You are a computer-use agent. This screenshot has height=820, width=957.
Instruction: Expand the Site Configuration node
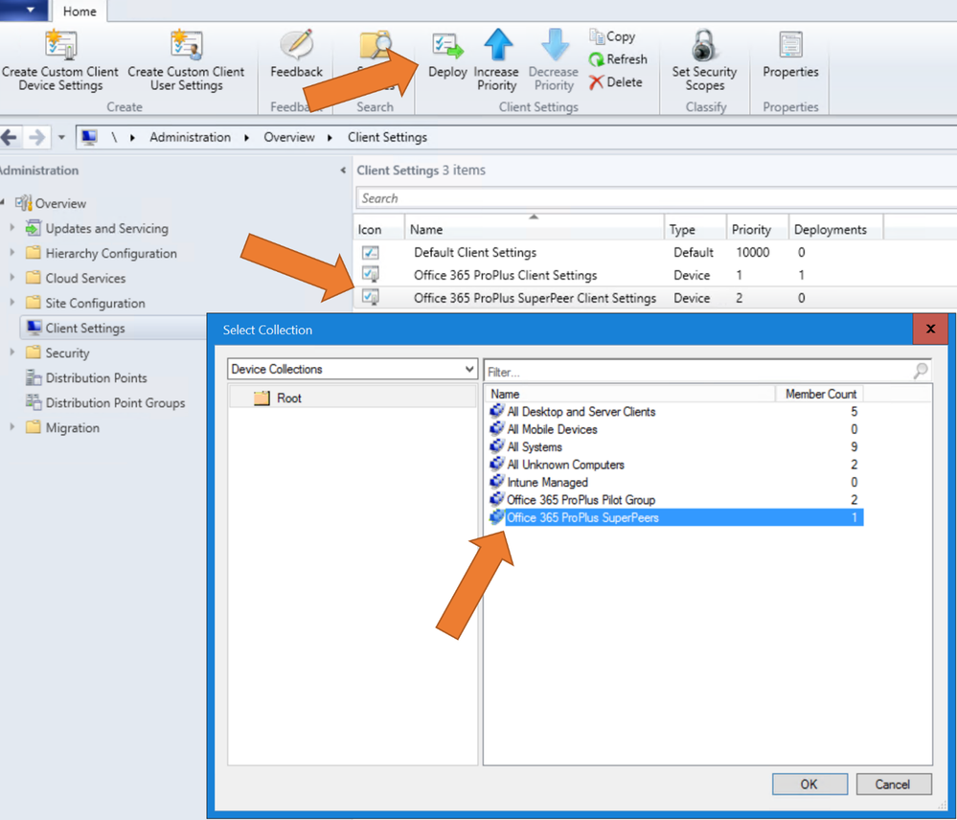11,303
